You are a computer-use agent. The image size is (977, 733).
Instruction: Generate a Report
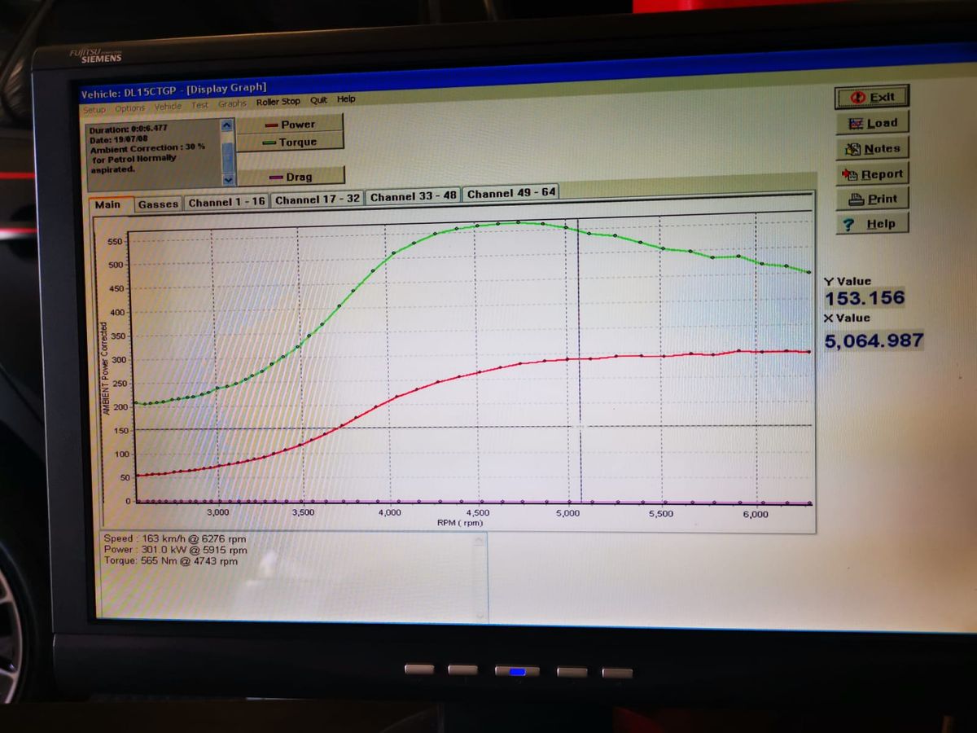[872, 174]
